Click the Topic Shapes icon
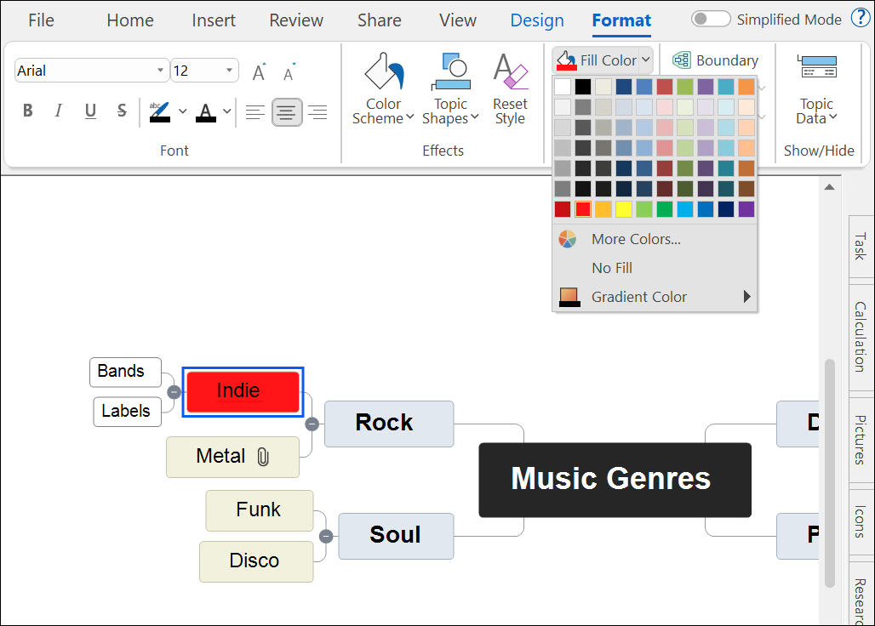Image resolution: width=875 pixels, height=626 pixels. [x=451, y=88]
